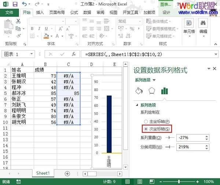Select 主坐标轴 primary axis radio button
This screenshot has width=220, height=185.
coord(146,121)
